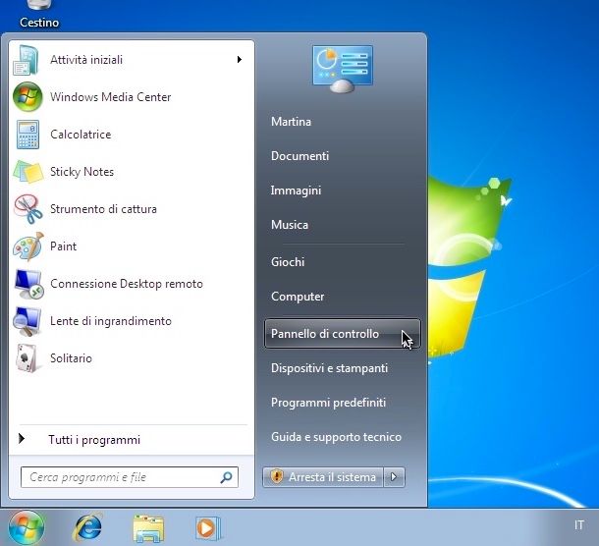Click the Paint label
The width and height of the screenshot is (599, 546).
point(63,246)
